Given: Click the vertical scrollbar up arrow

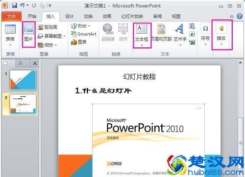Looking at the screenshot, I should (x=241, y=63).
